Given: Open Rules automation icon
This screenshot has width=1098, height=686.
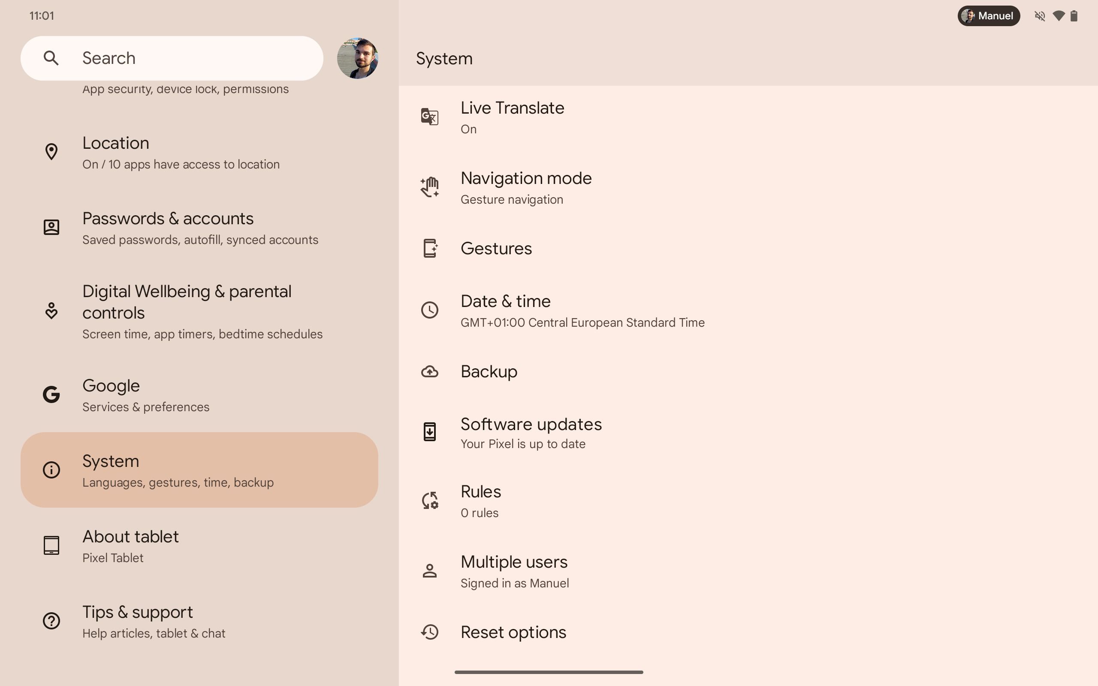Looking at the screenshot, I should [431, 500].
